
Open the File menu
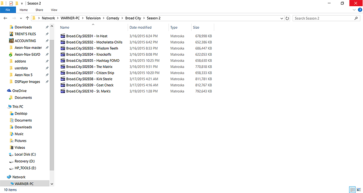(8, 10)
